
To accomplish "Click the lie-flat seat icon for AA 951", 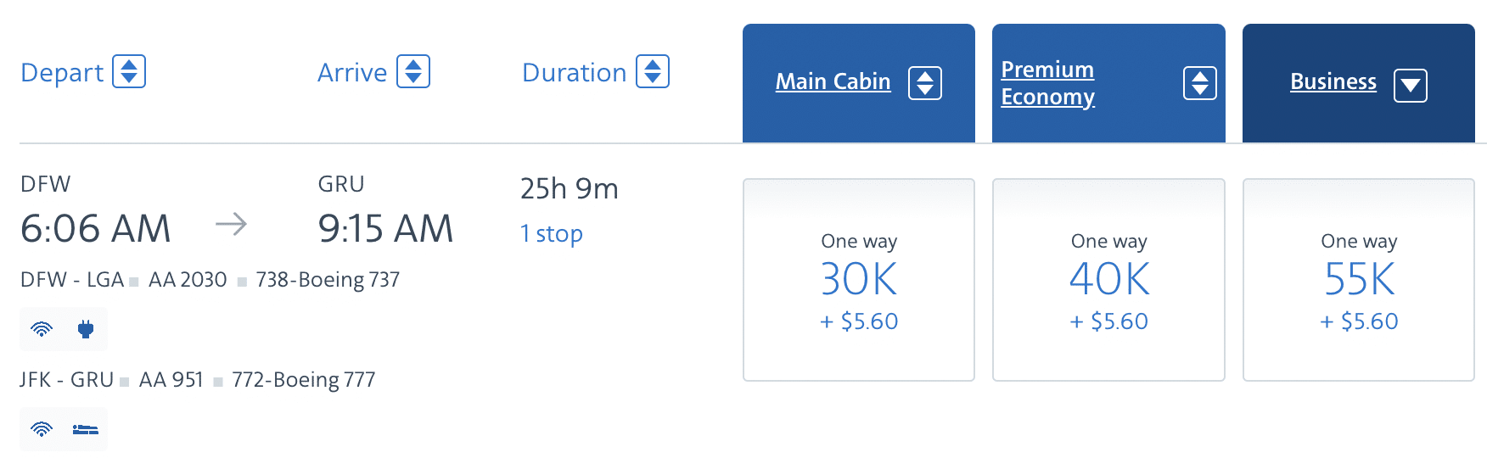I will click(x=86, y=429).
